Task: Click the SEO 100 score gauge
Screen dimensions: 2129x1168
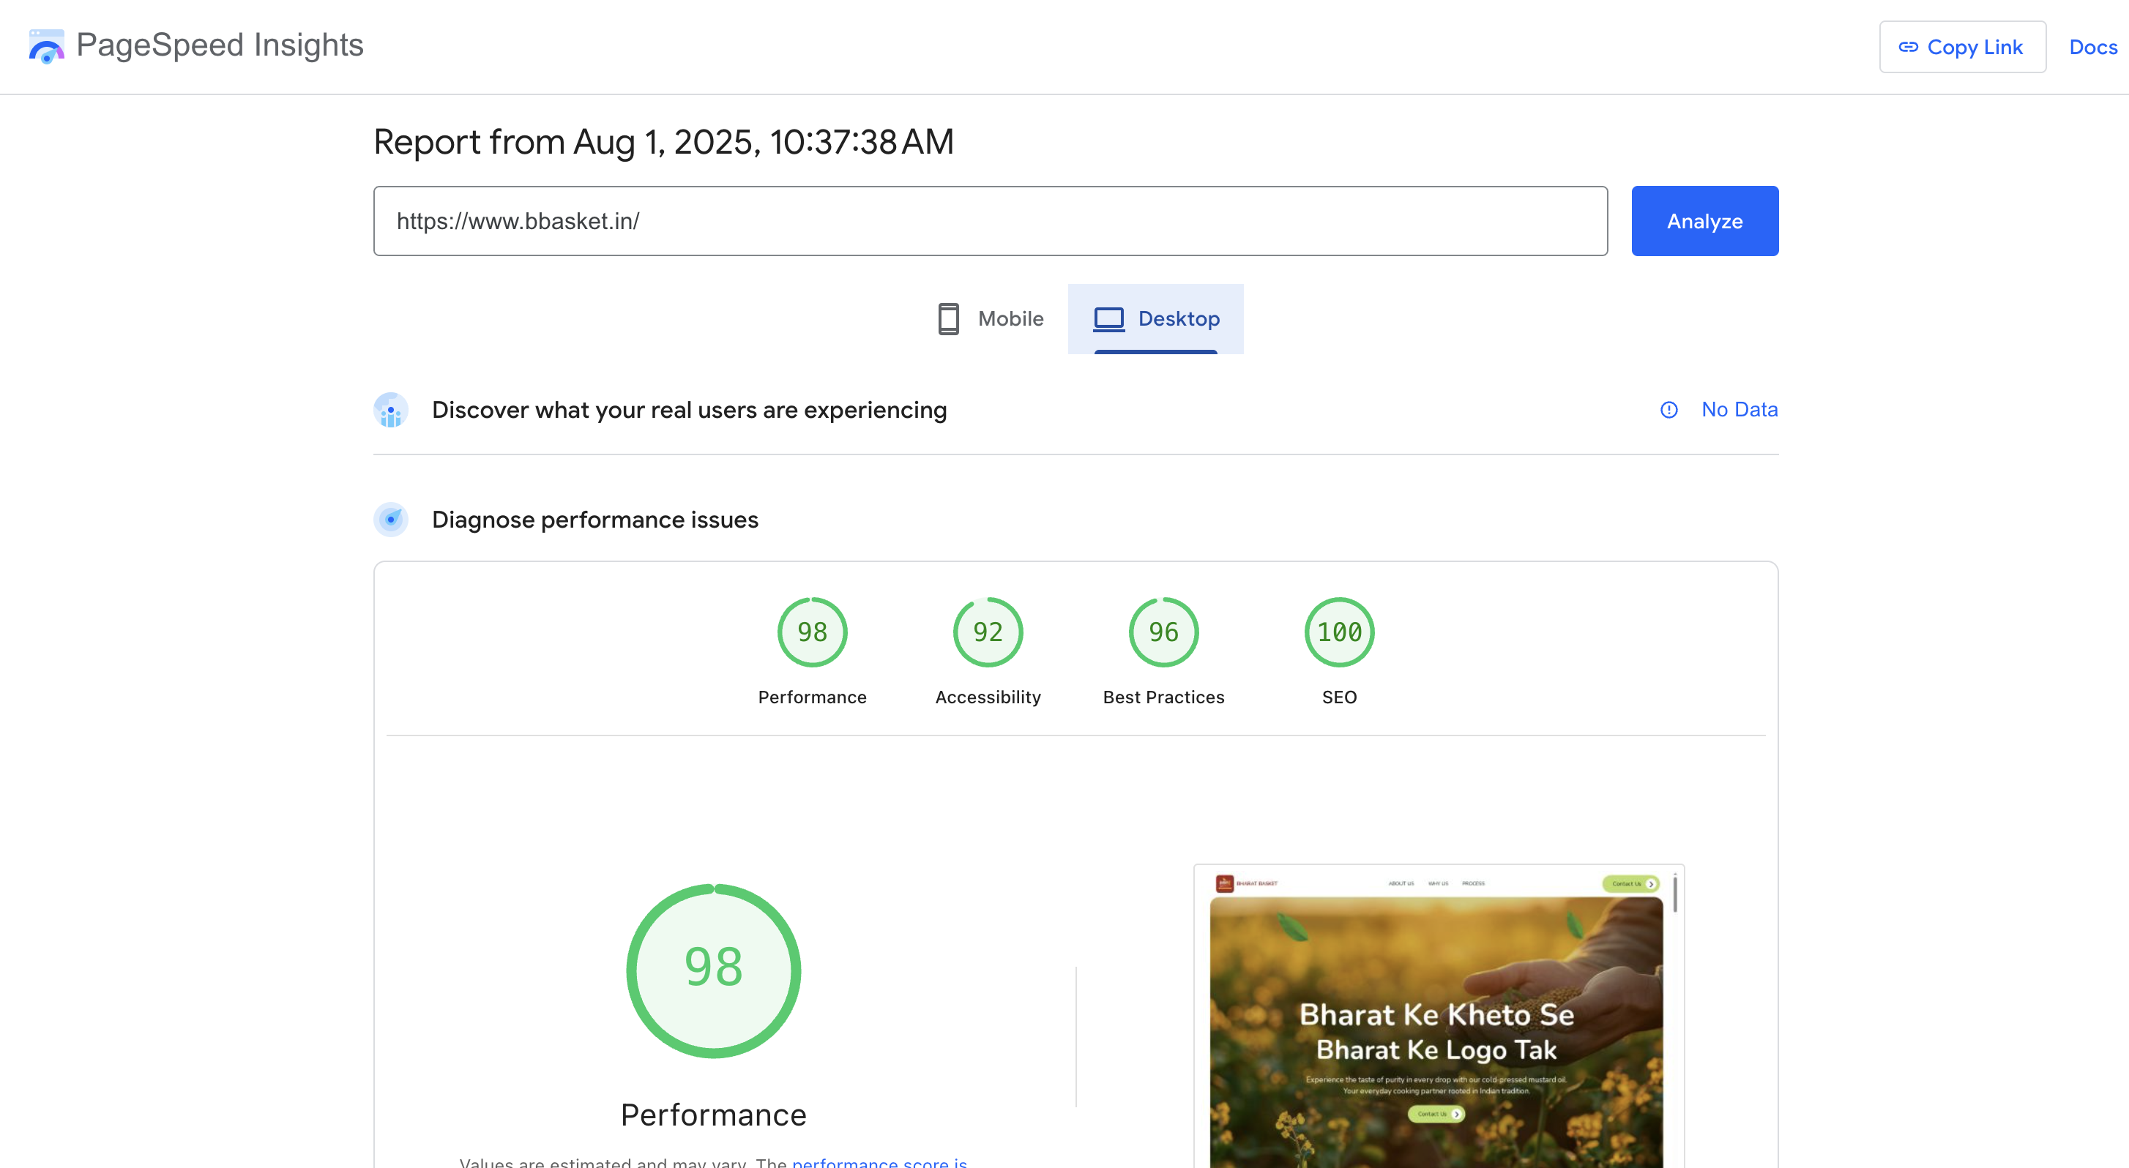Action: (x=1339, y=632)
